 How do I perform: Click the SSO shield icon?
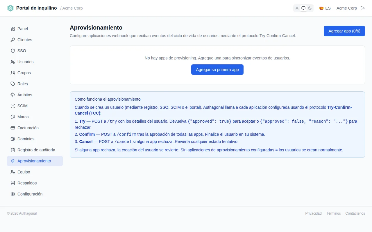tap(13, 51)
